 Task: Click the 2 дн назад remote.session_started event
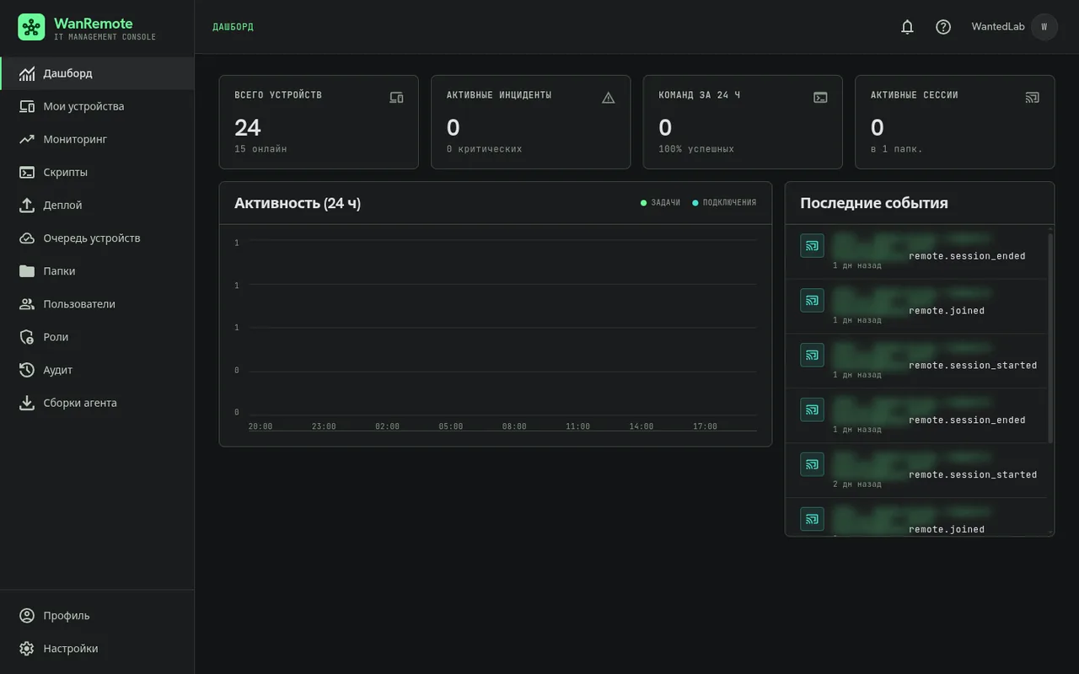pos(915,470)
